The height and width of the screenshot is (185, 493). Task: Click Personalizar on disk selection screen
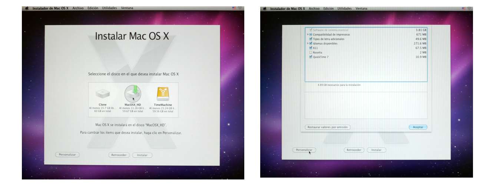[67, 155]
